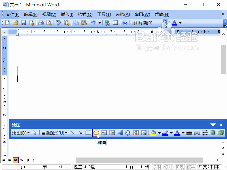Viewport: 227px width, 170px height.
Task: Click Select Browse Object circle button
Action: pos(223,148)
